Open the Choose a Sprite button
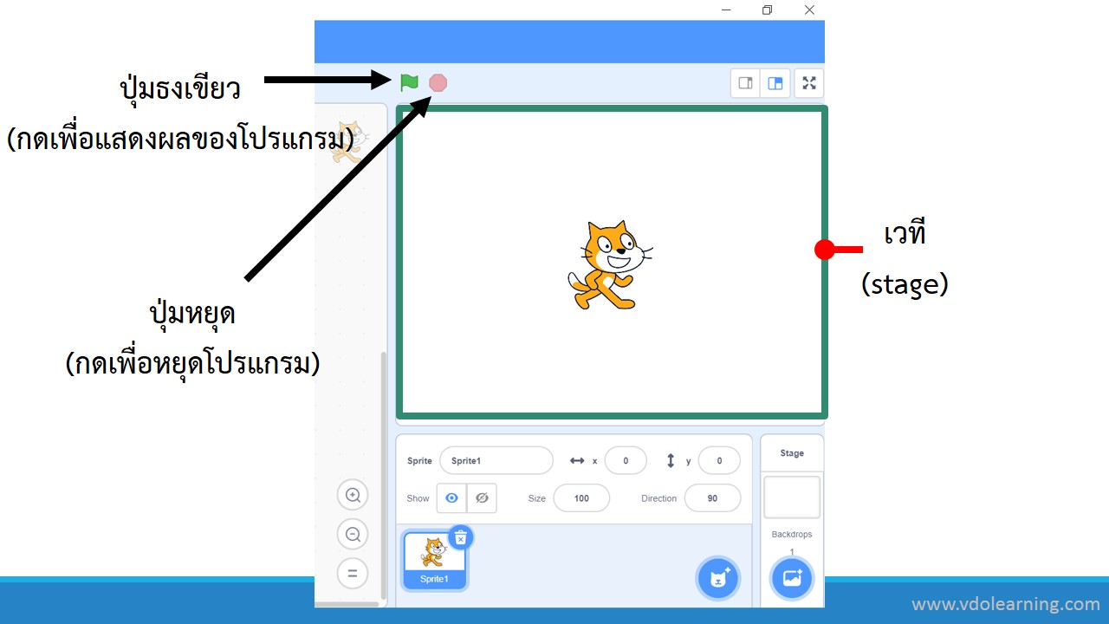The width and height of the screenshot is (1109, 624). point(718,578)
